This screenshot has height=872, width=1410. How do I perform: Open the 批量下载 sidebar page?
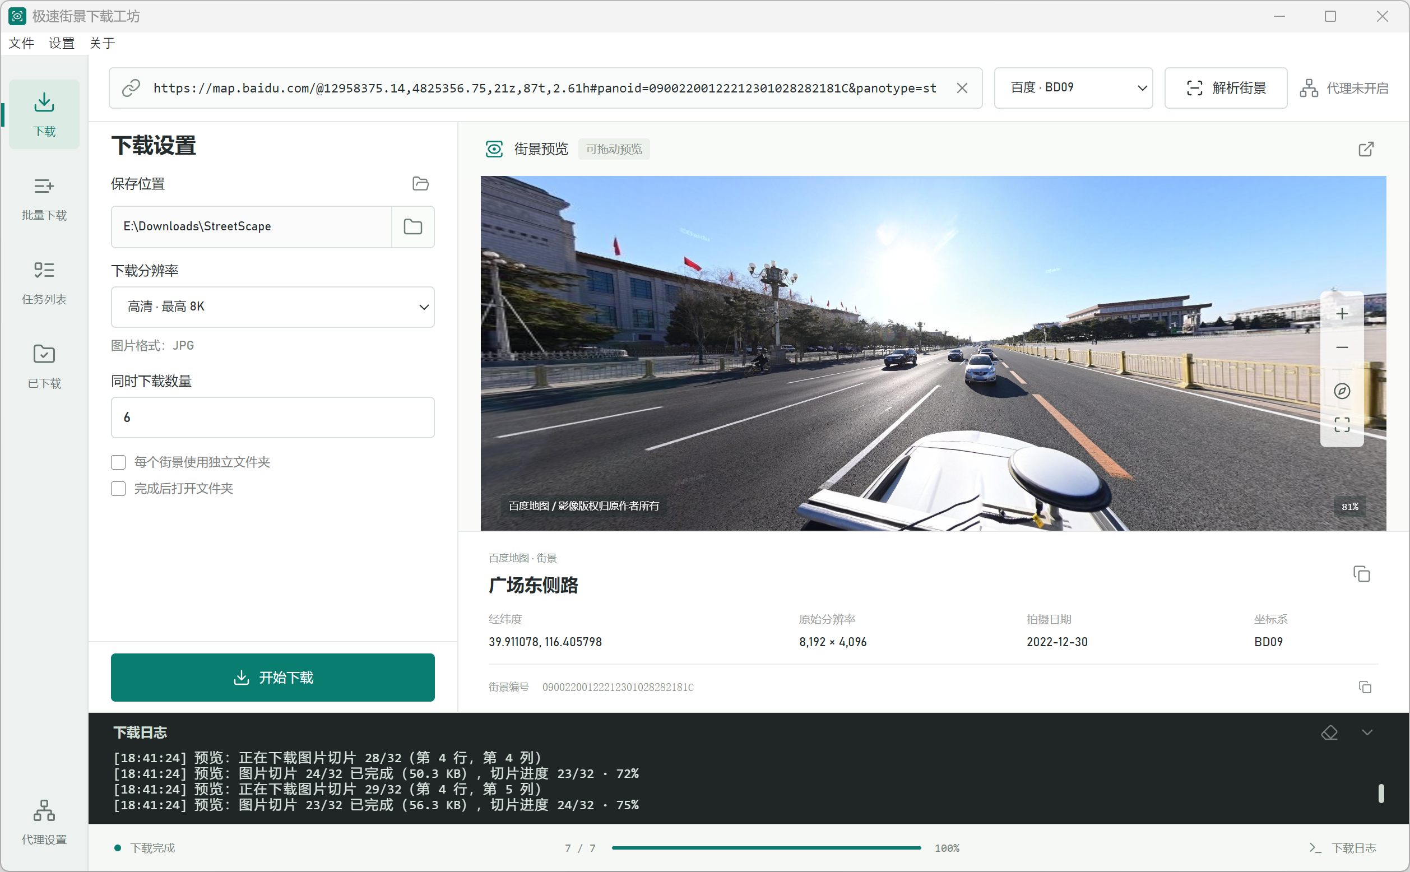pyautogui.click(x=44, y=198)
